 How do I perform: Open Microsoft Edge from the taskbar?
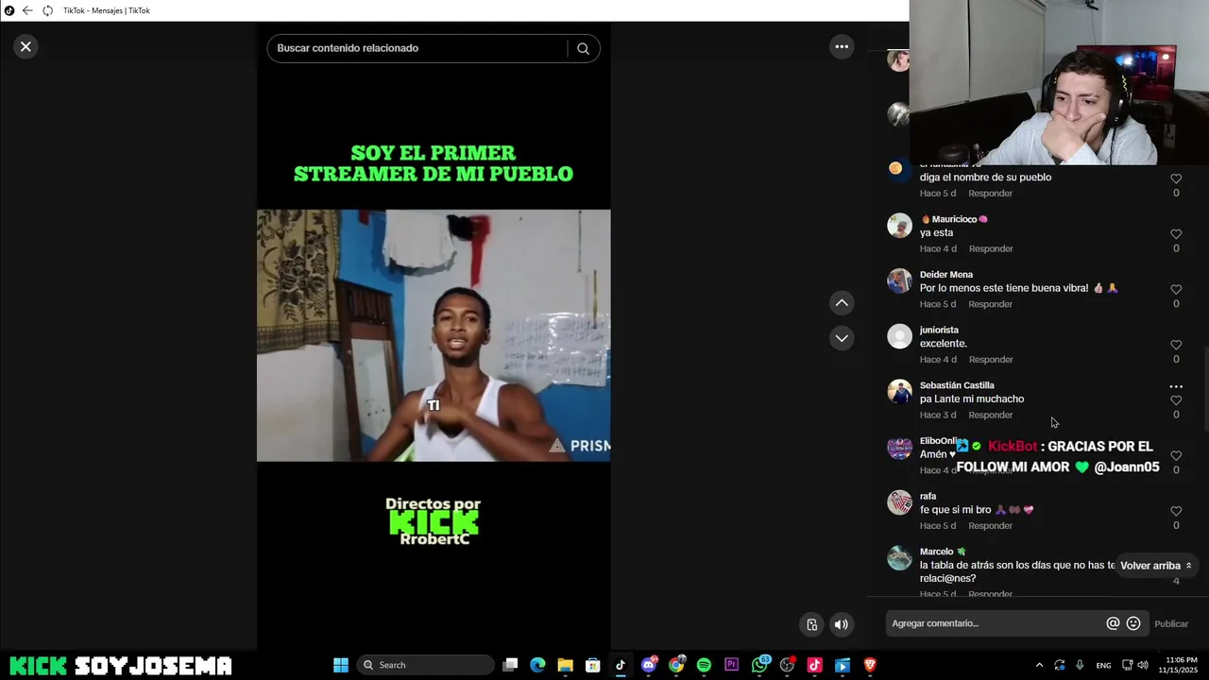[537, 665]
